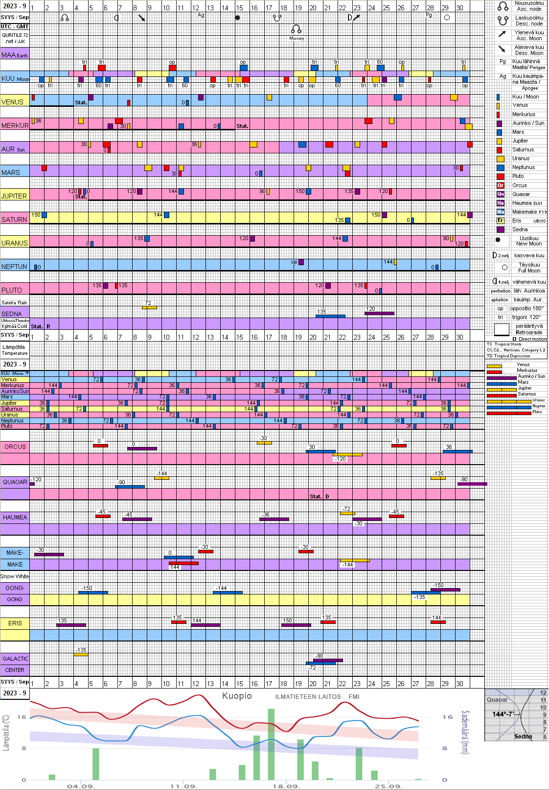The width and height of the screenshot is (549, 790).
Task: Pick the purple Sedna swatch in legend
Action: coord(500,229)
